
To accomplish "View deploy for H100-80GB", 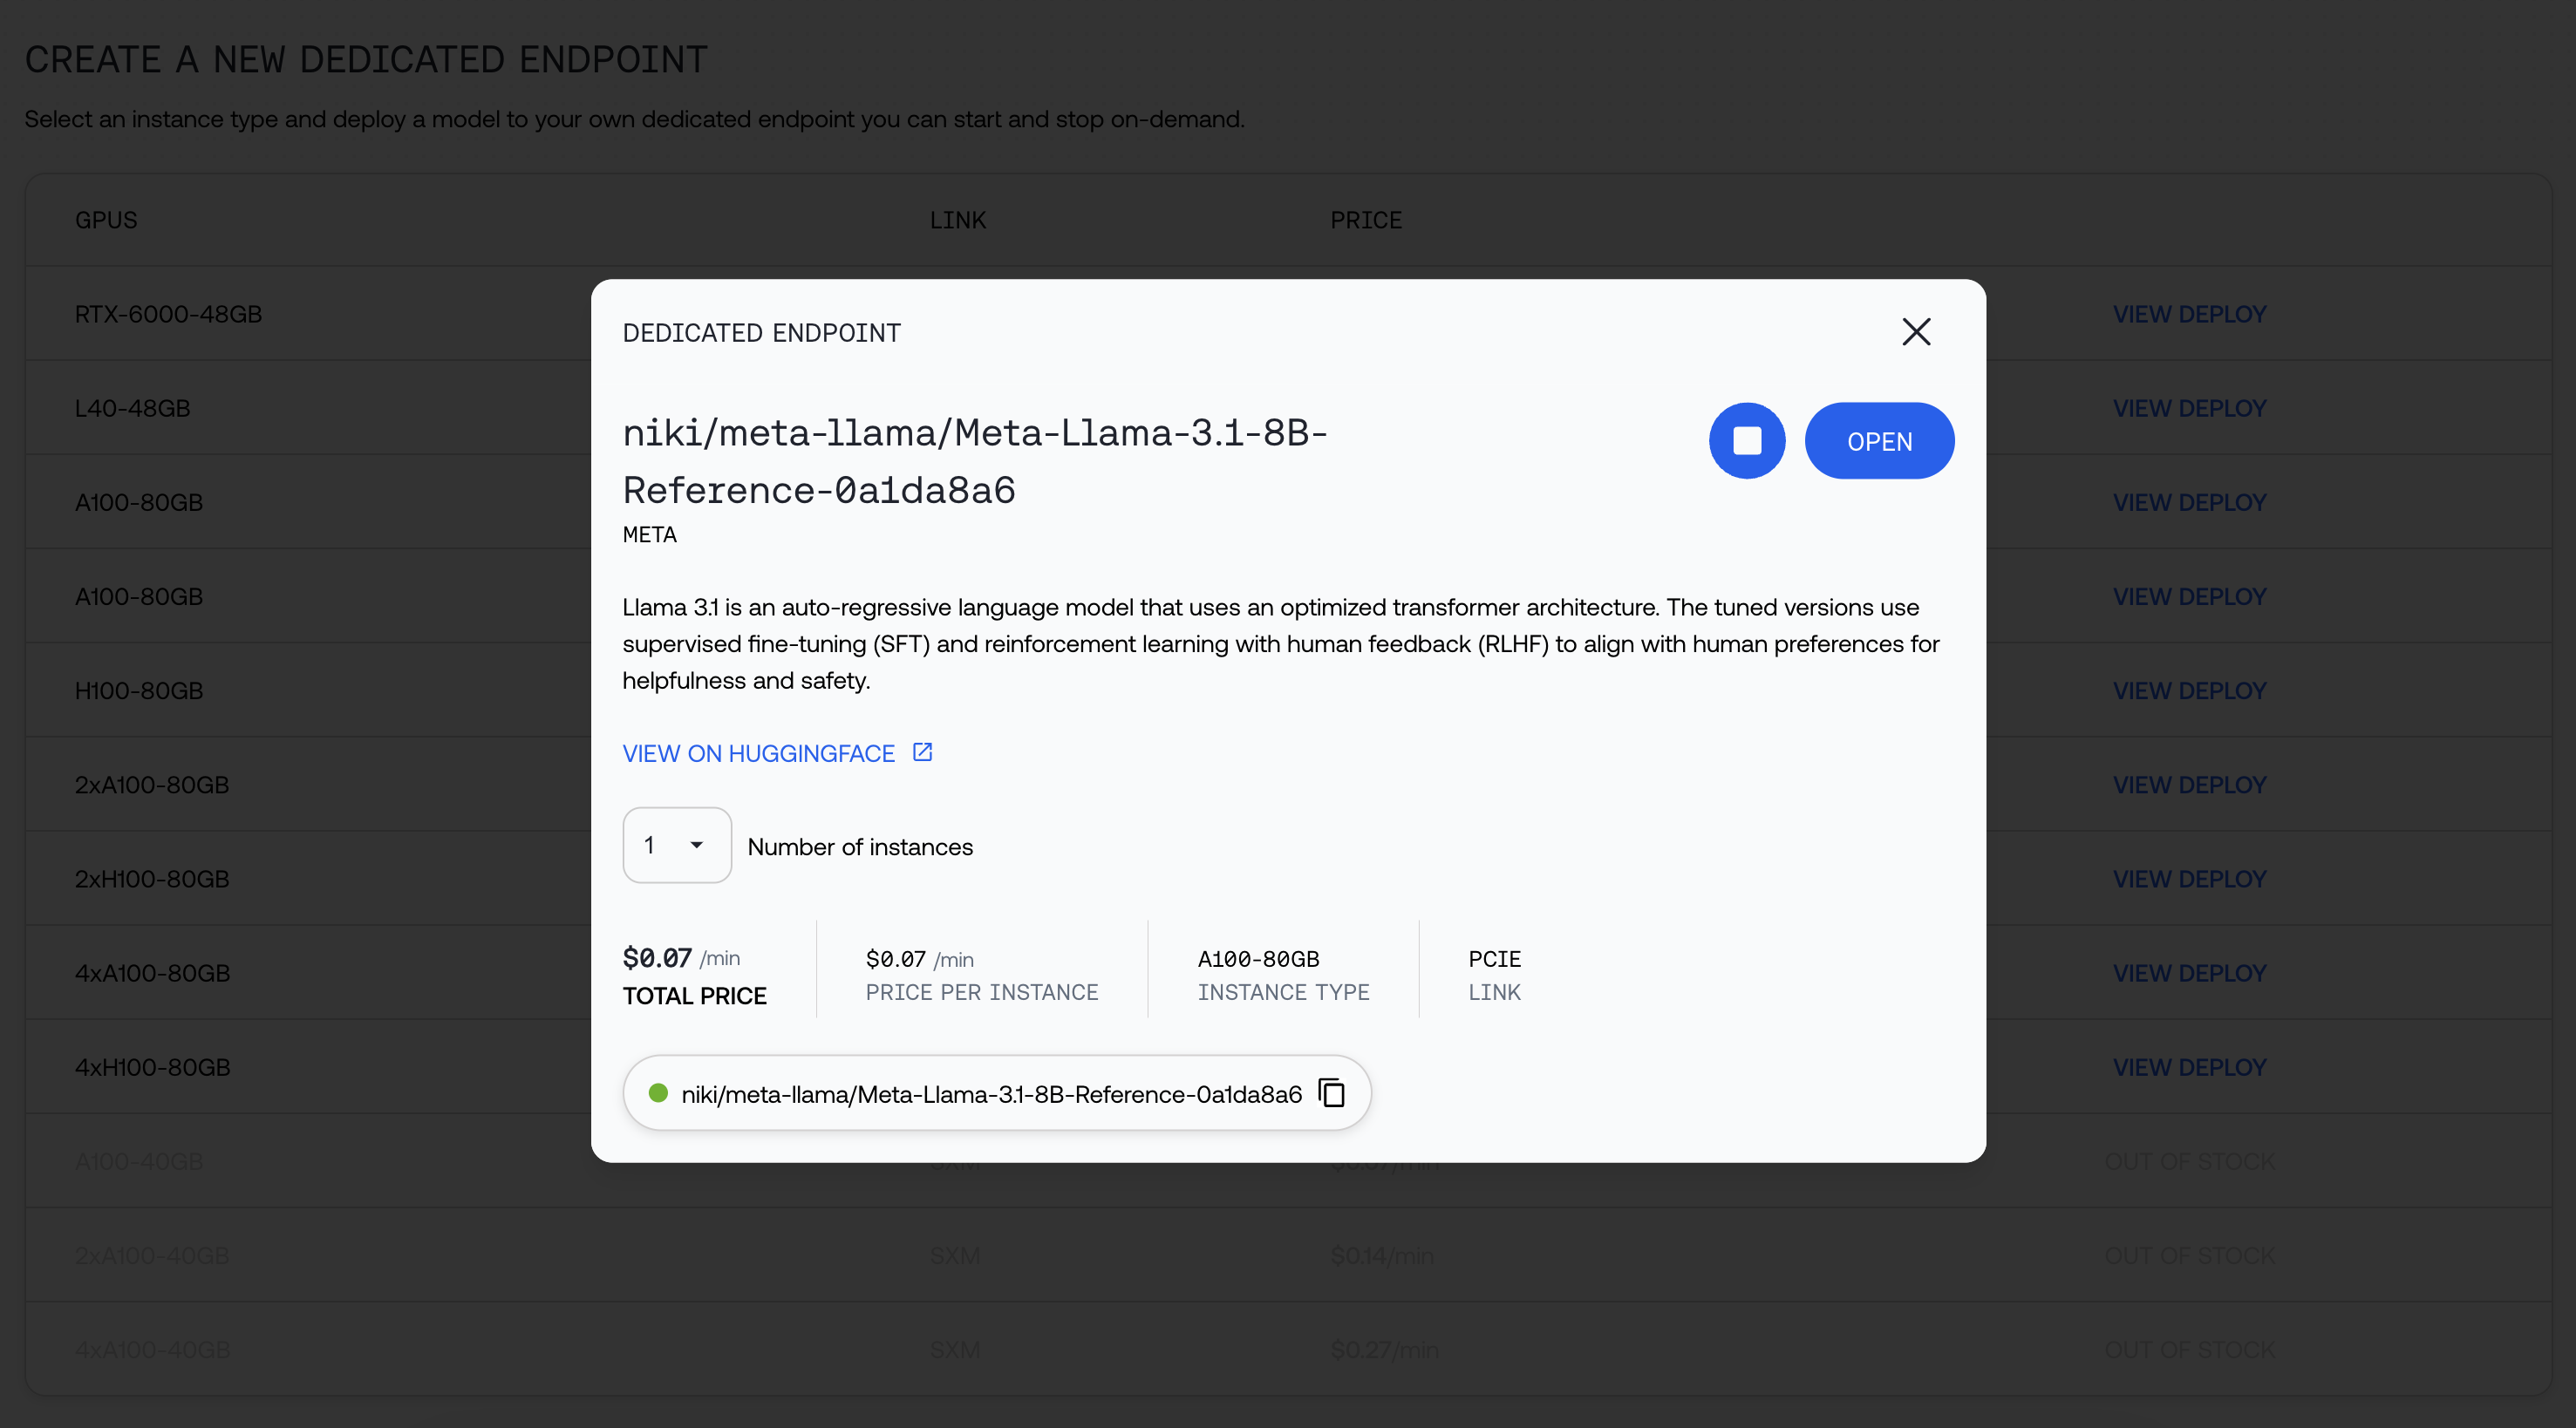I will [x=2189, y=691].
